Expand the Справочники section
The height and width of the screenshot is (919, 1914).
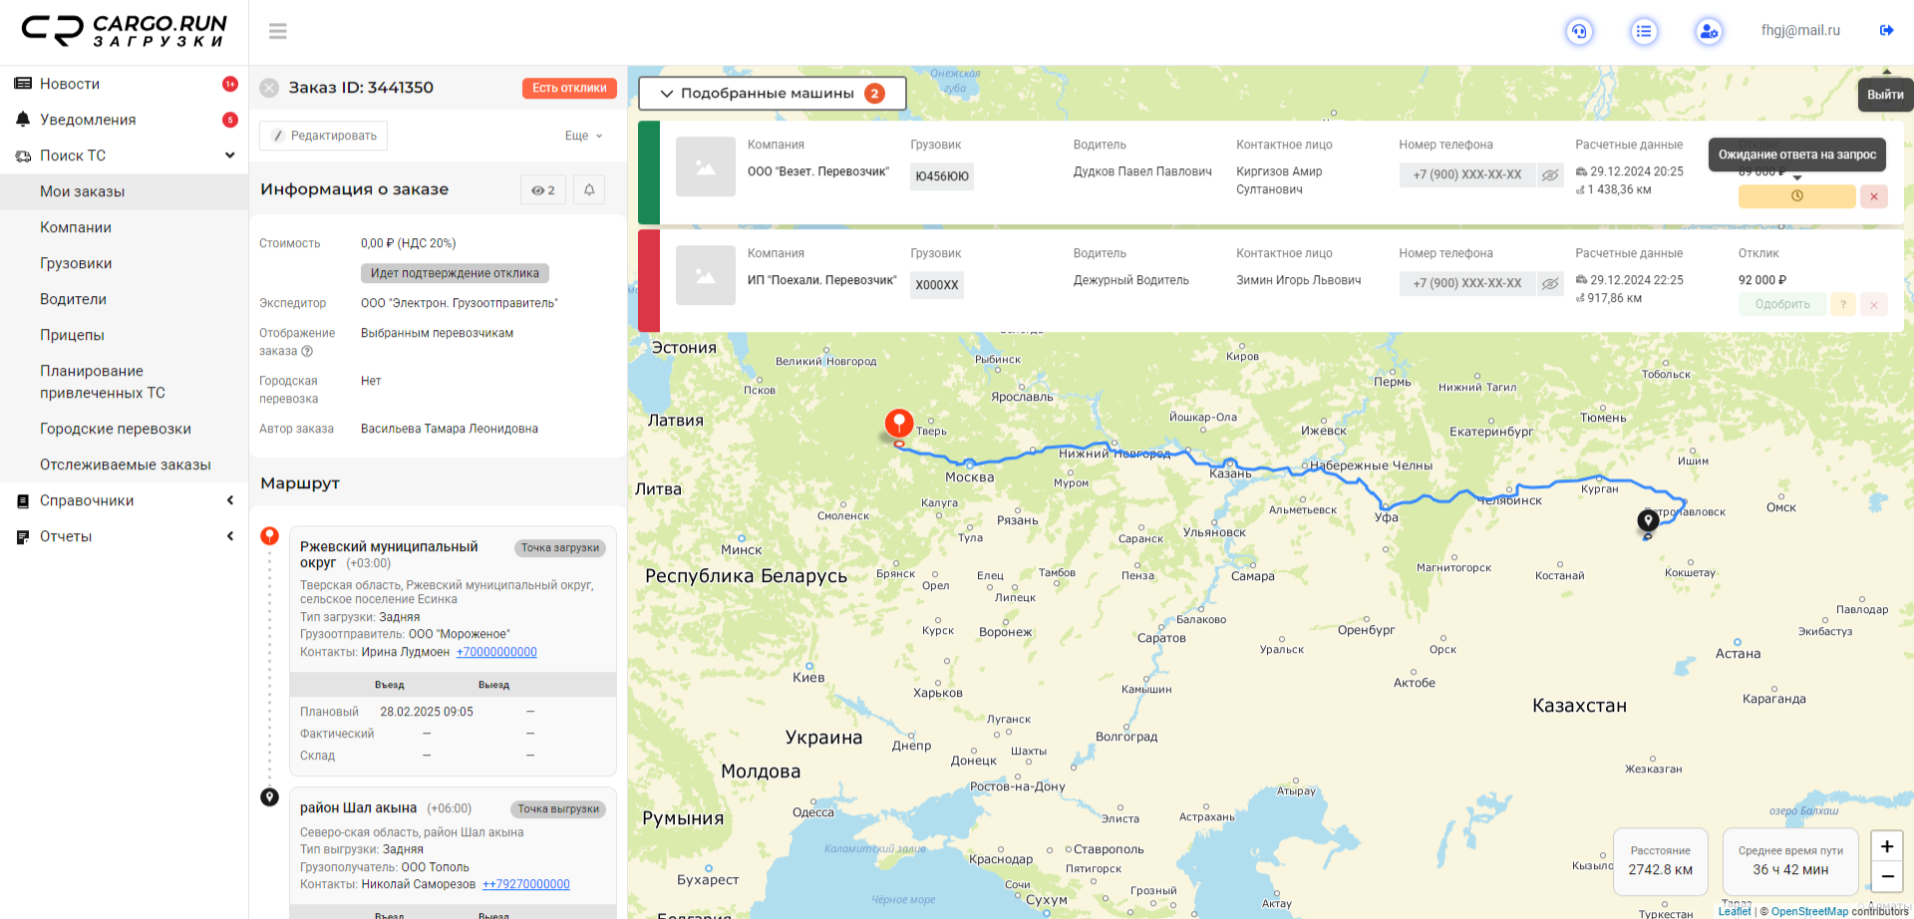(x=124, y=500)
